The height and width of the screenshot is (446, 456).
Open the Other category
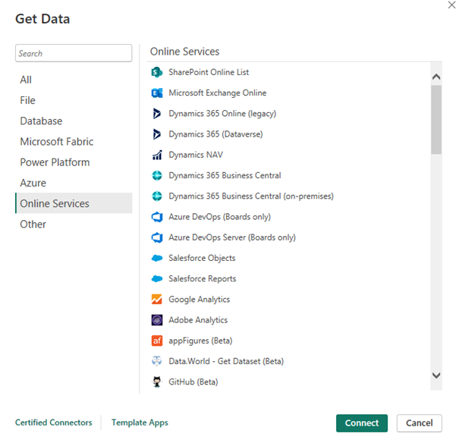(x=74, y=225)
